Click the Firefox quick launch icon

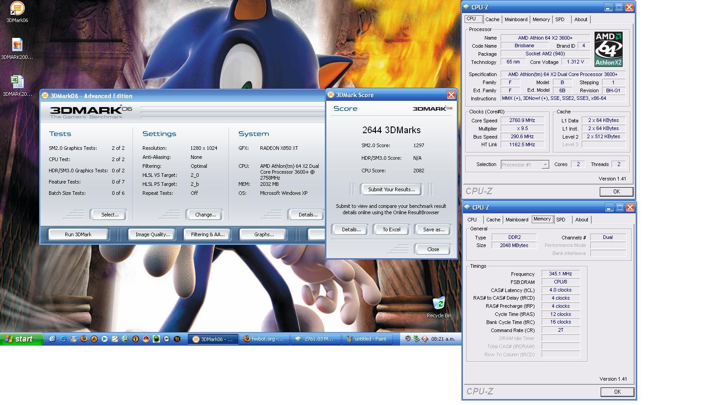[84, 339]
